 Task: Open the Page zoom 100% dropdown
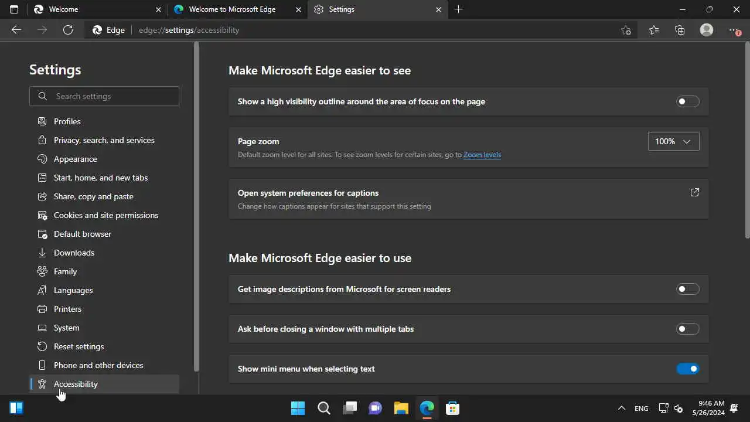pyautogui.click(x=673, y=141)
